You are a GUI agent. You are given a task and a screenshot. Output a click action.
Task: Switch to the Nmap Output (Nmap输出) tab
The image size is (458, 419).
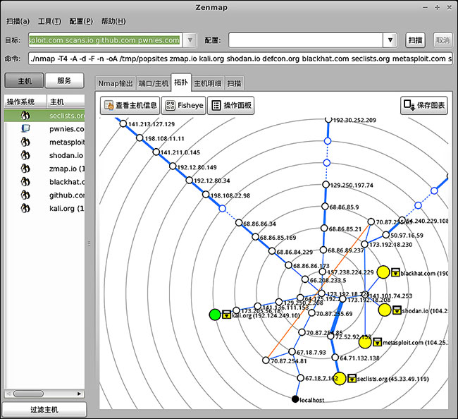[x=116, y=84]
